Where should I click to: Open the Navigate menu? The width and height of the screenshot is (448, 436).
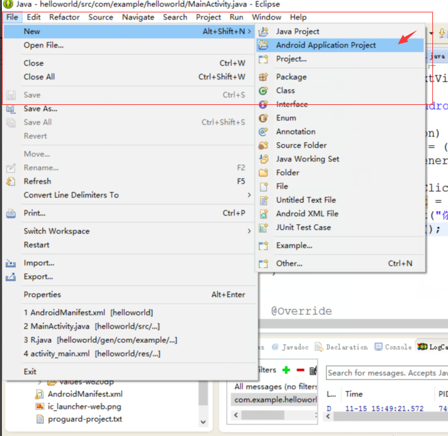pos(138,18)
